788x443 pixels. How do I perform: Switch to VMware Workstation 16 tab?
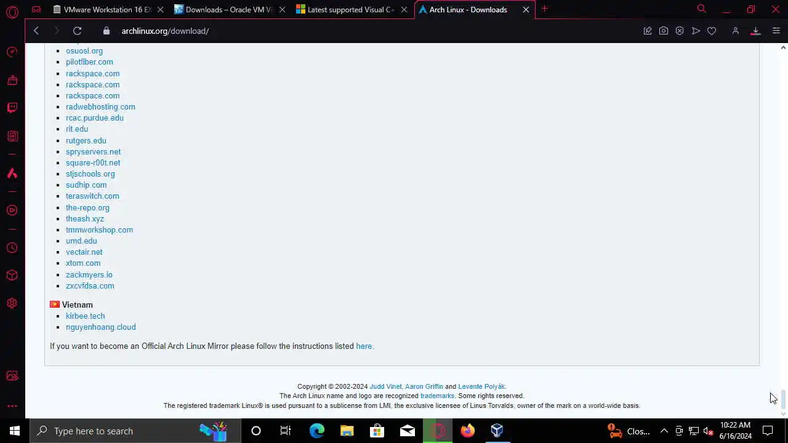coord(108,9)
